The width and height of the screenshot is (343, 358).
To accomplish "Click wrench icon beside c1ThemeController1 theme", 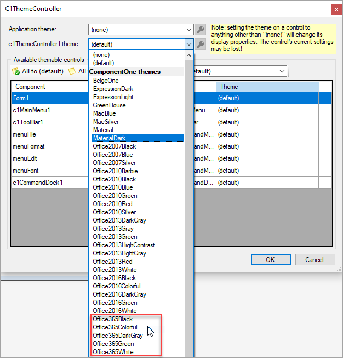I will [x=201, y=44].
